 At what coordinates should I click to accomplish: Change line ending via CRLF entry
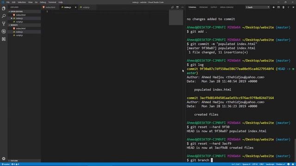[x=261, y=164]
